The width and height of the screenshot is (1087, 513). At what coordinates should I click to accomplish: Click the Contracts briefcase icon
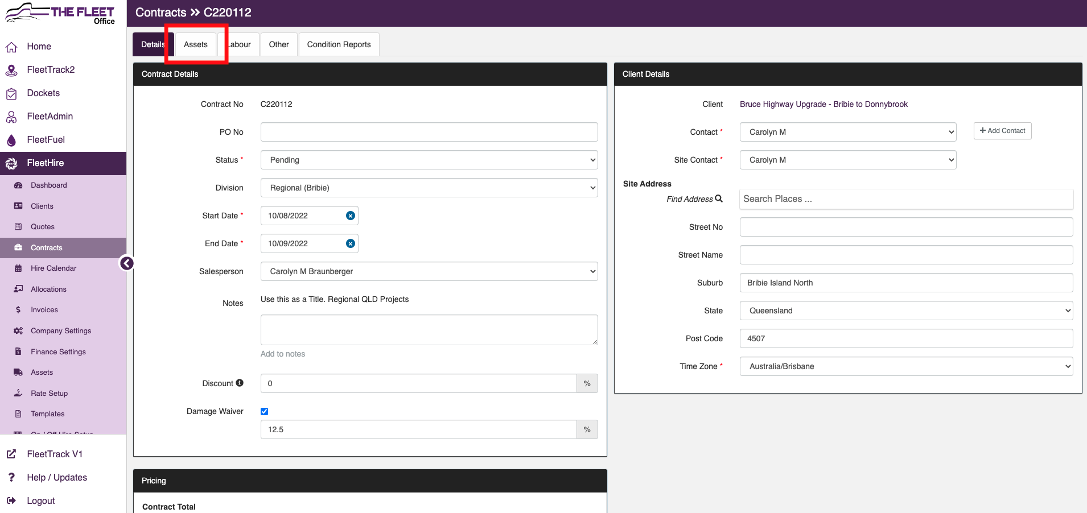18,248
